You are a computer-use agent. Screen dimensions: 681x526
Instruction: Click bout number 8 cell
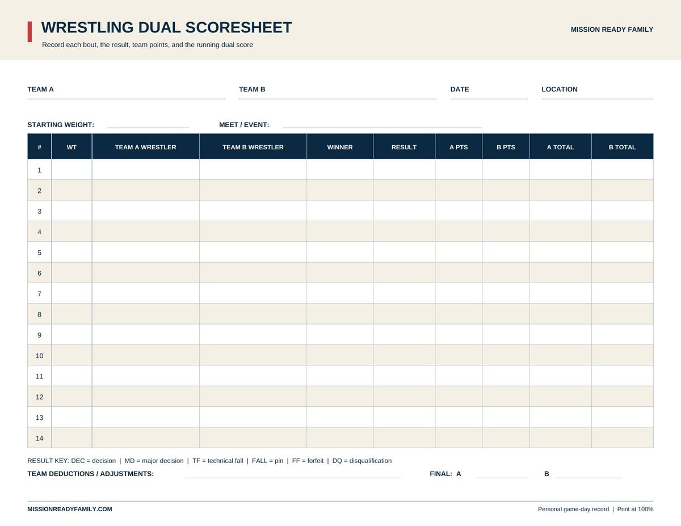coord(39,314)
